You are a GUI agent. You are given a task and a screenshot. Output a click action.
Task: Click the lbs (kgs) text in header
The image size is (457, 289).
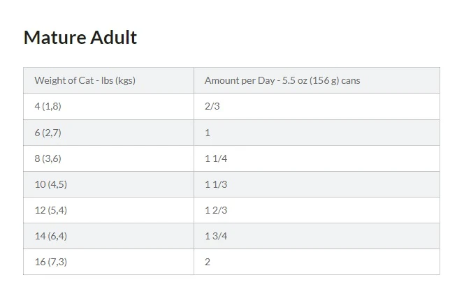coord(118,80)
